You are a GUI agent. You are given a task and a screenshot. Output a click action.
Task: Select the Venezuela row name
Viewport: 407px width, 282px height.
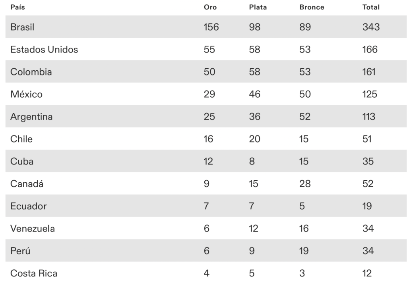point(33,228)
